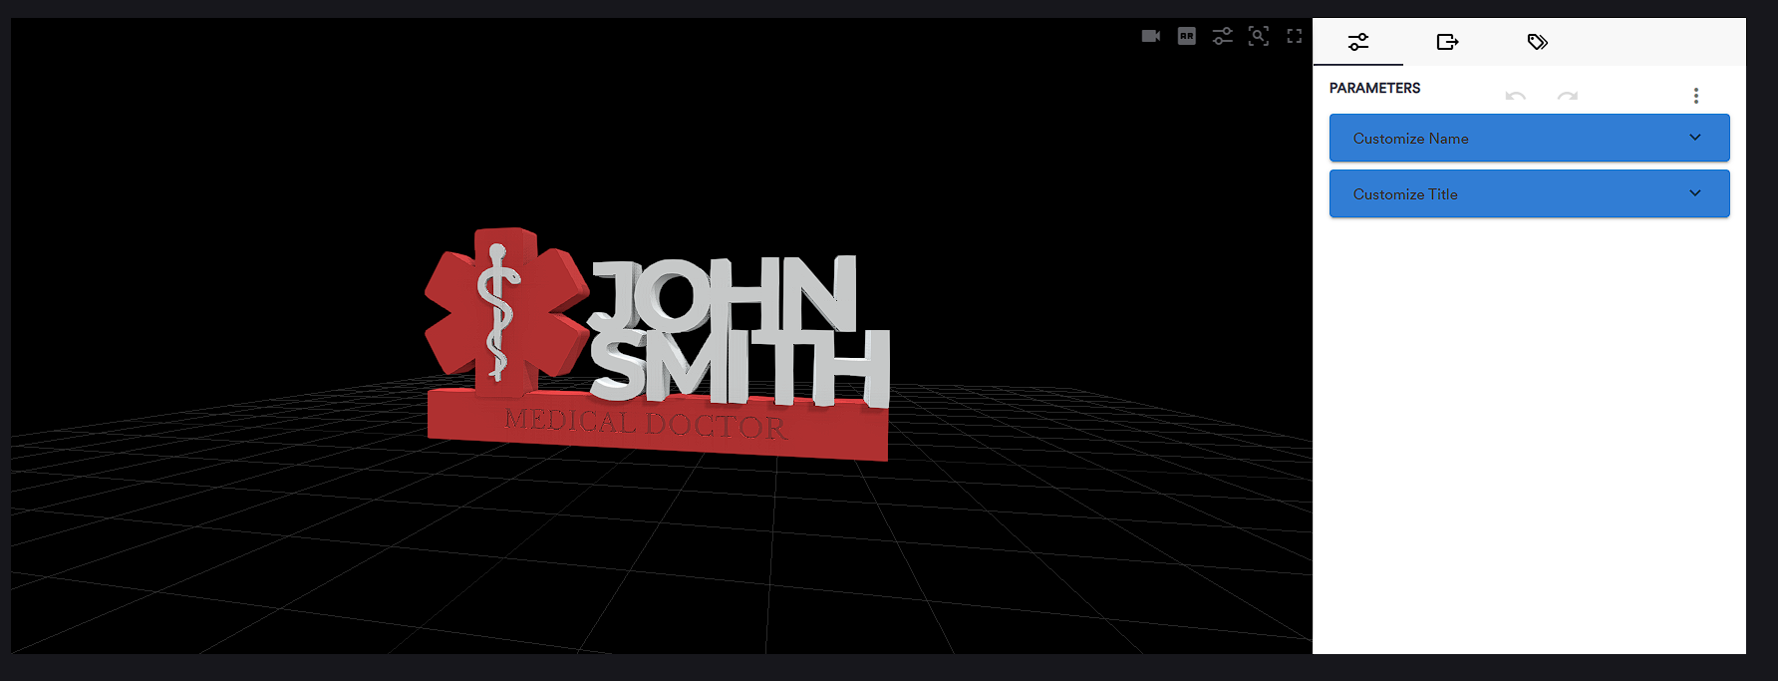This screenshot has height=681, width=1778.
Task: Switch to the Export tab
Action: tap(1447, 42)
